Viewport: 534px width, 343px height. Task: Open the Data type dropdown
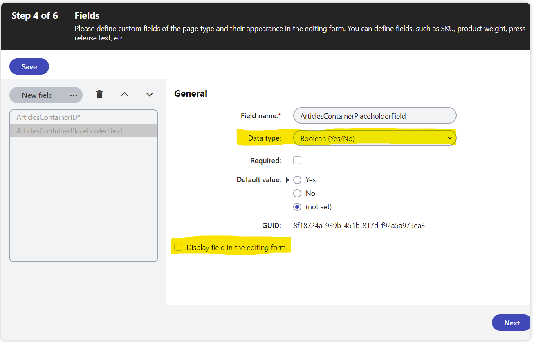[375, 138]
